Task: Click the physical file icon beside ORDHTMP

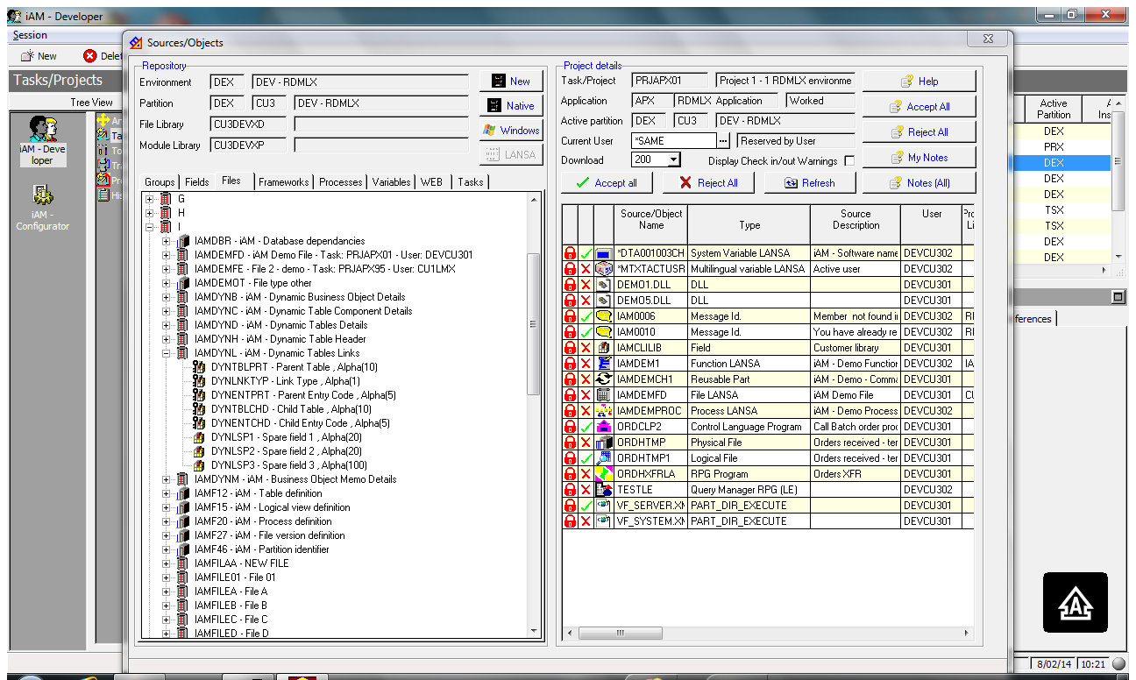Action: pos(603,443)
